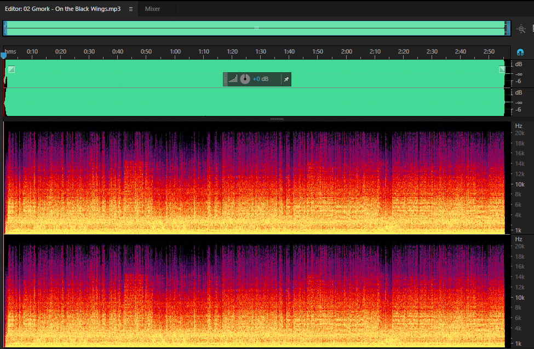The image size is (534, 349).
Task: Click the upper dB scale label
Action: point(518,64)
